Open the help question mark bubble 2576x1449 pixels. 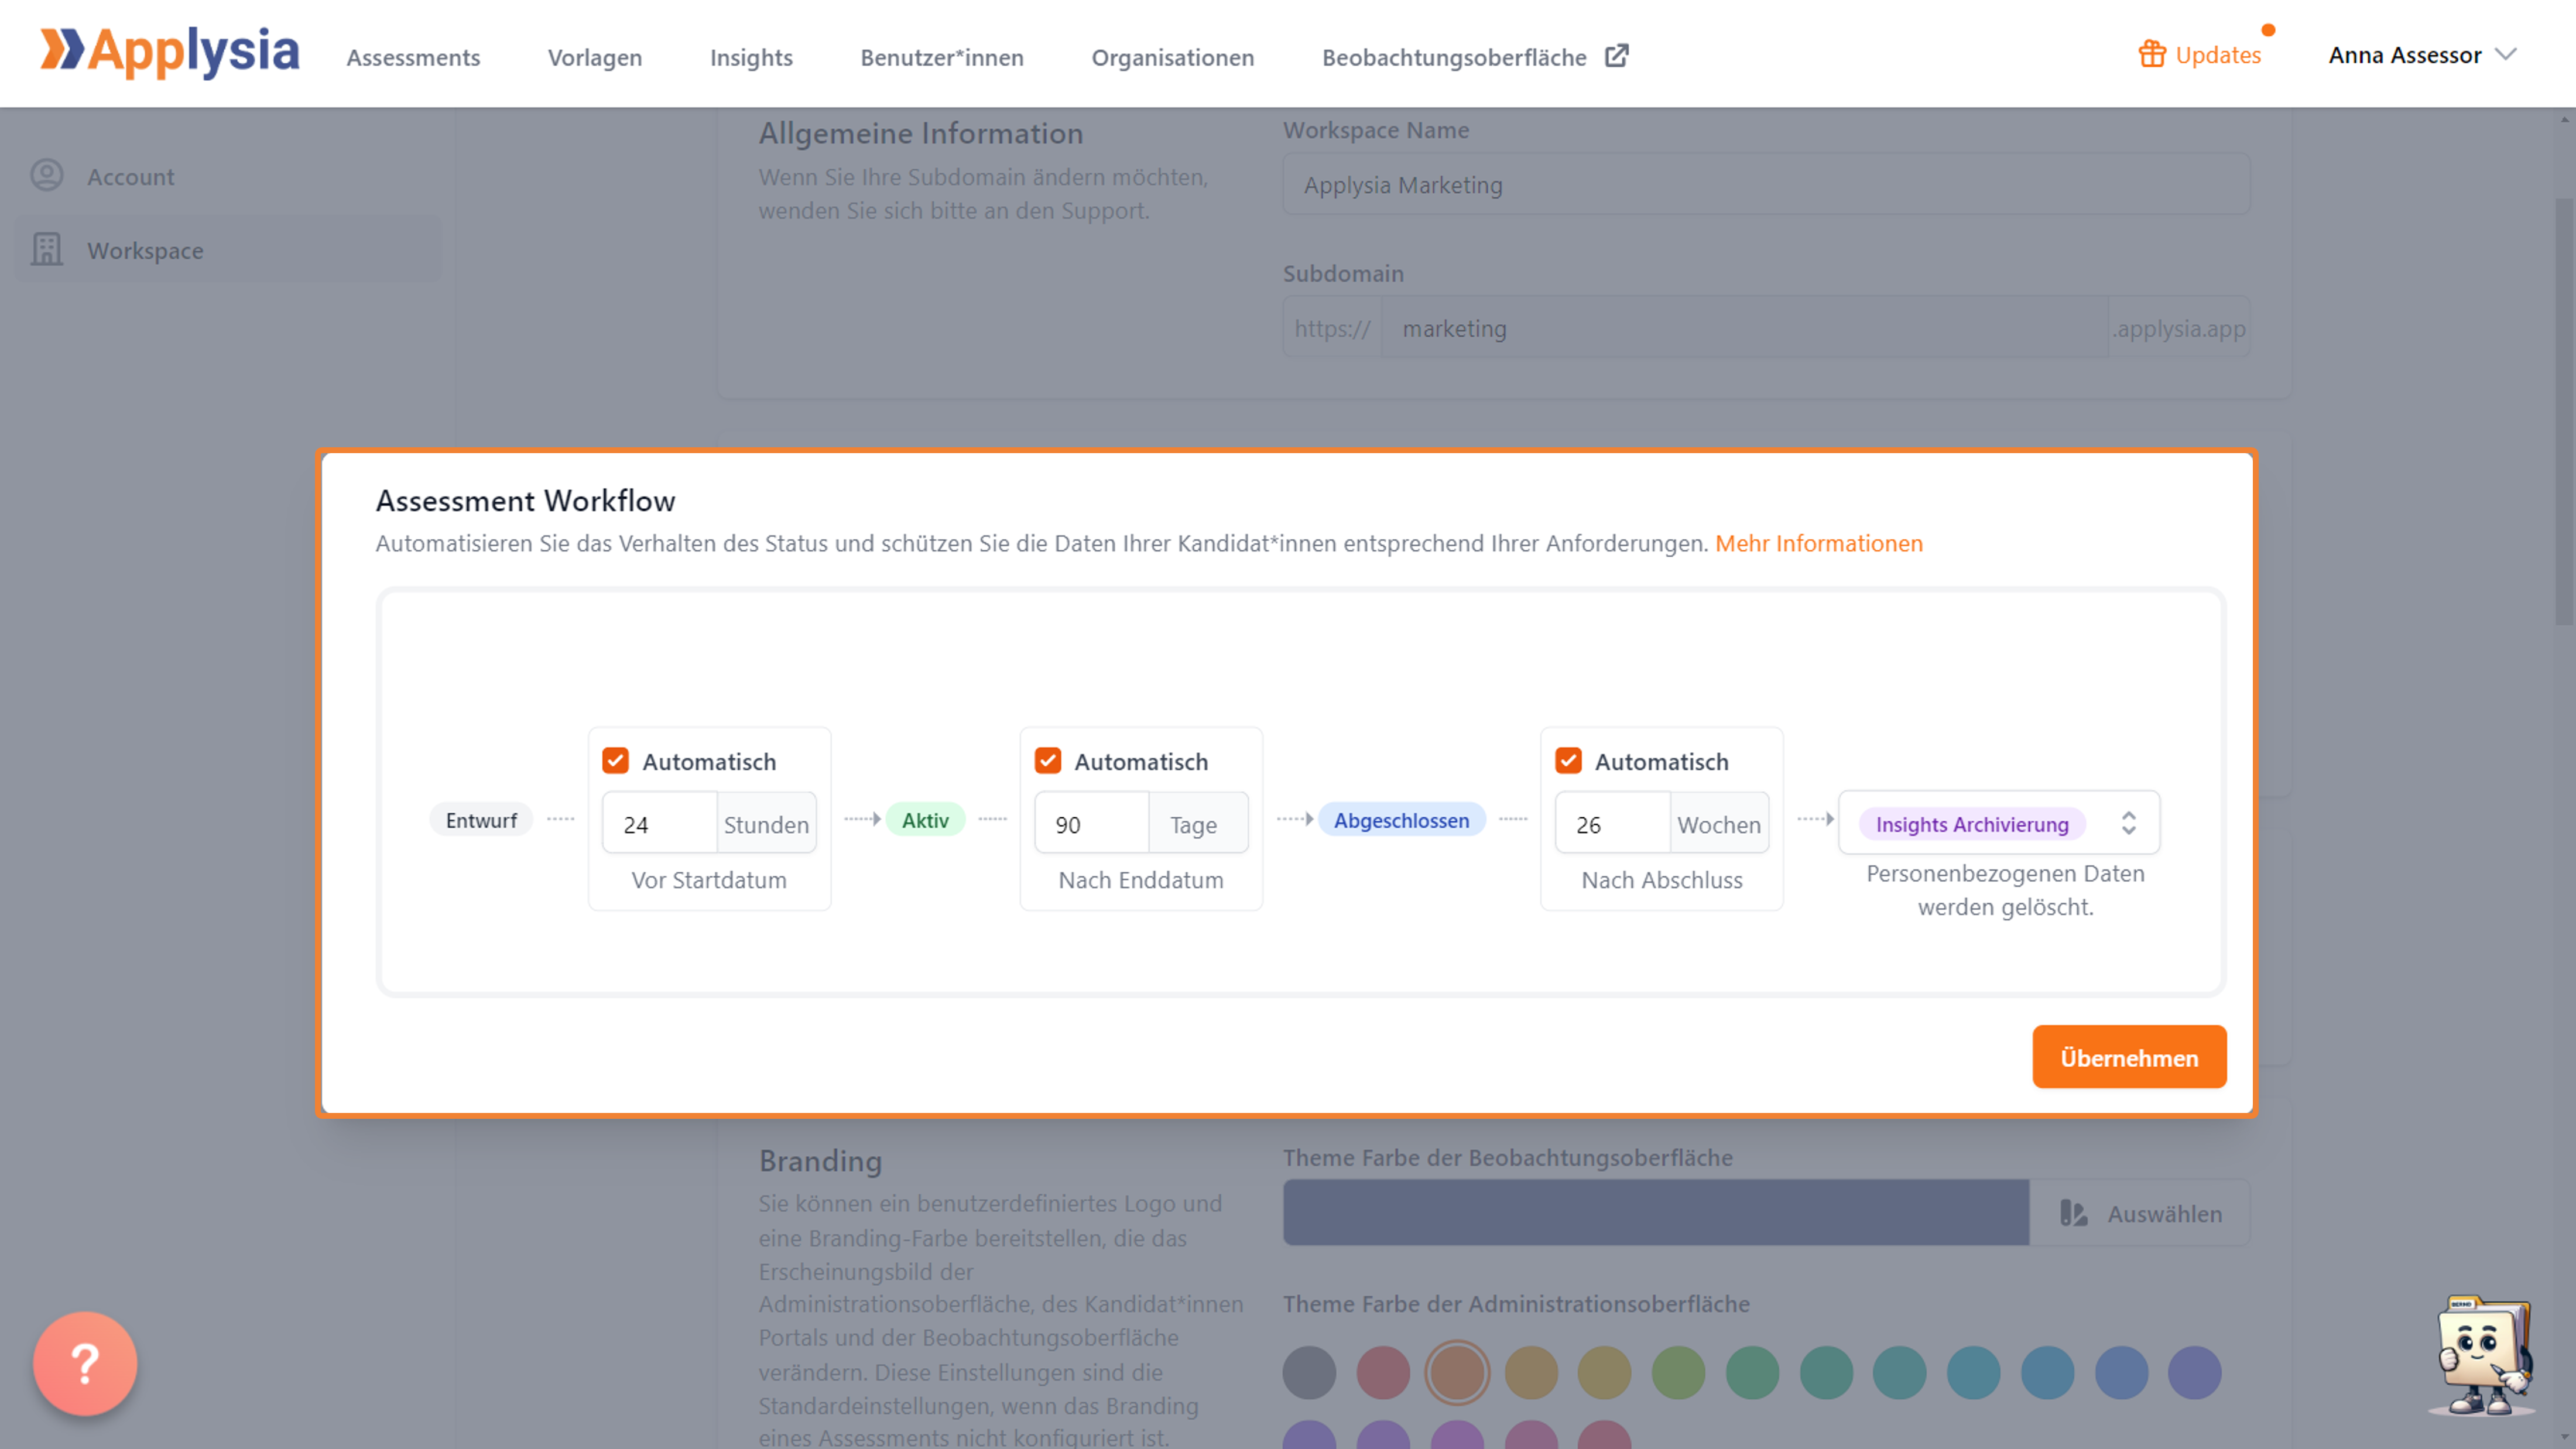(x=85, y=1363)
